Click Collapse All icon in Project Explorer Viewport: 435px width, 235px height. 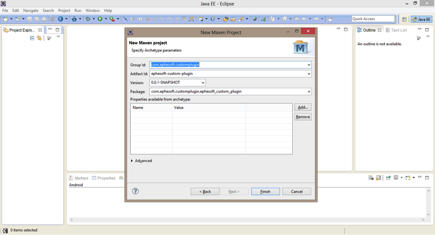pyautogui.click(x=32, y=38)
